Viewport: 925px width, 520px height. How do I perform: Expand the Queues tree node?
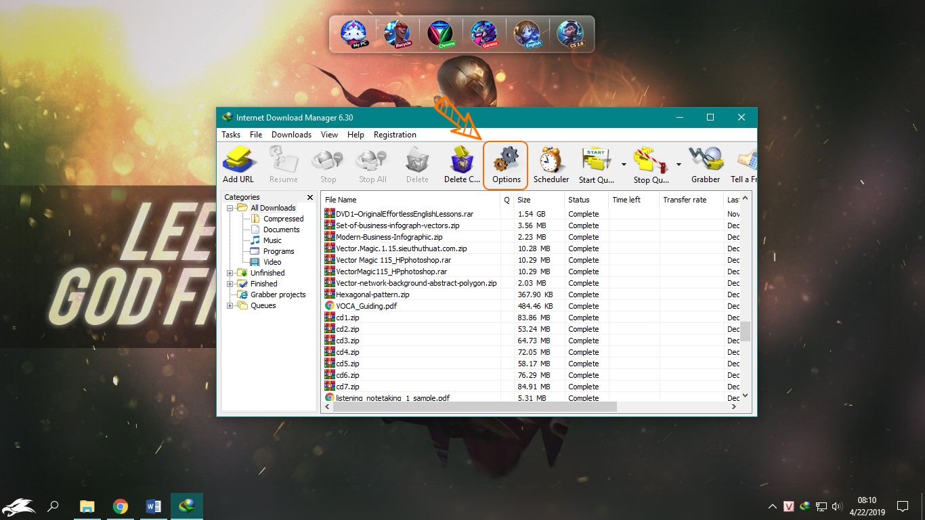point(230,305)
